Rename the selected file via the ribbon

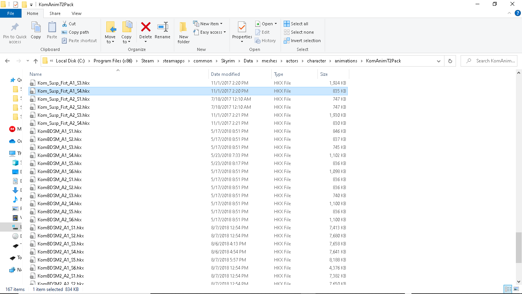(162, 30)
